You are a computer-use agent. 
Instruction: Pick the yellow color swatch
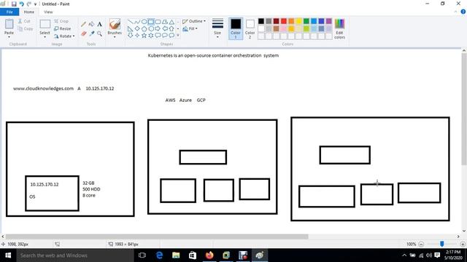298,21
